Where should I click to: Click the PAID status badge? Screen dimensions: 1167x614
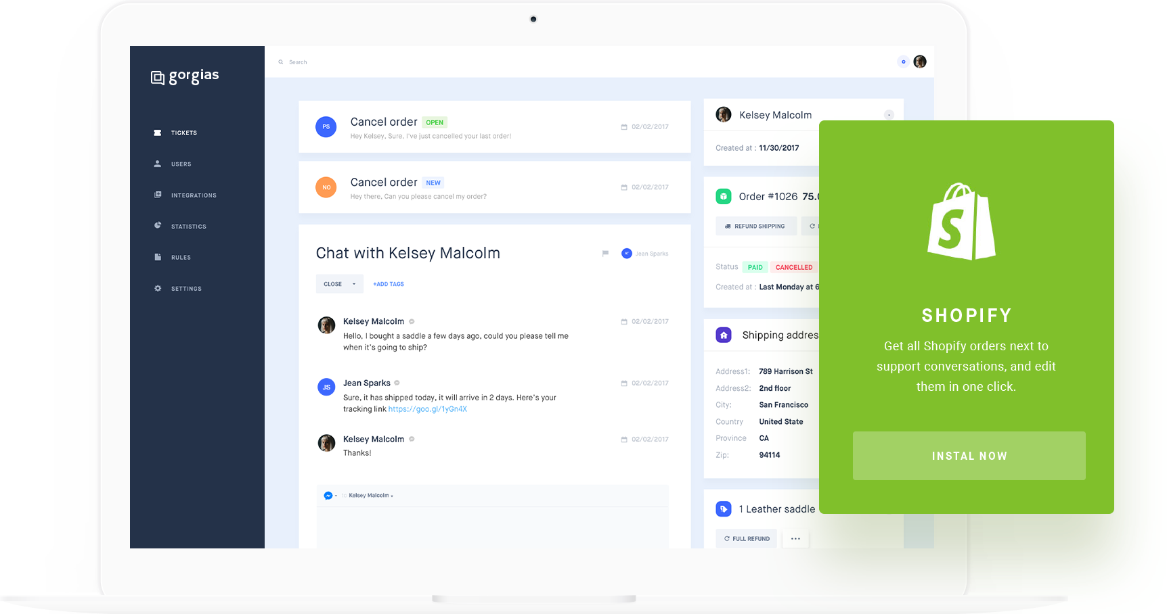(755, 267)
